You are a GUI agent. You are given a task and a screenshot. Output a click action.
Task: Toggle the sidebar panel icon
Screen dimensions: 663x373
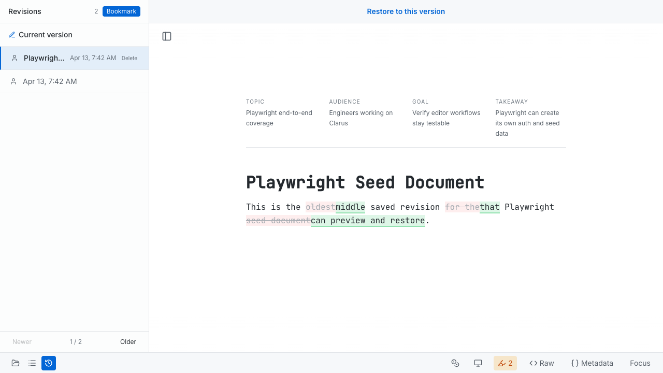(x=167, y=36)
